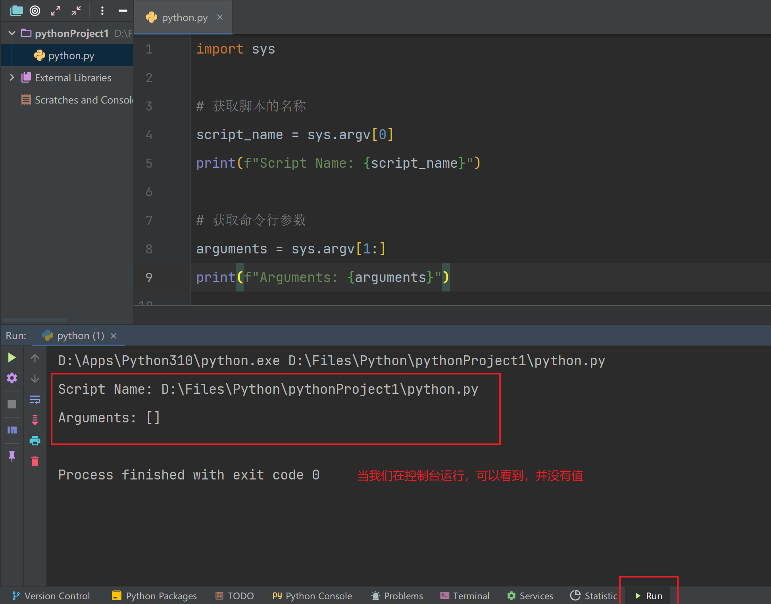Image resolution: width=771 pixels, height=604 pixels.
Task: Open Statistic tool window
Action: (x=594, y=596)
